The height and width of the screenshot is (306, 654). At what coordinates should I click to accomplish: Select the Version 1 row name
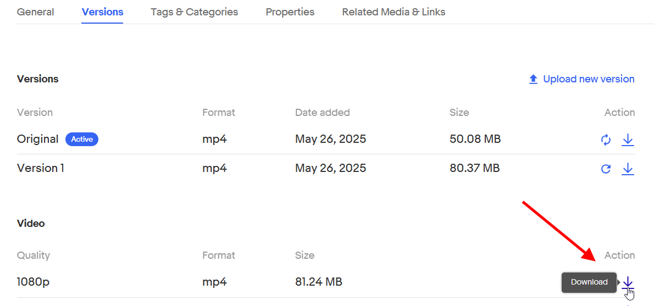41,169
